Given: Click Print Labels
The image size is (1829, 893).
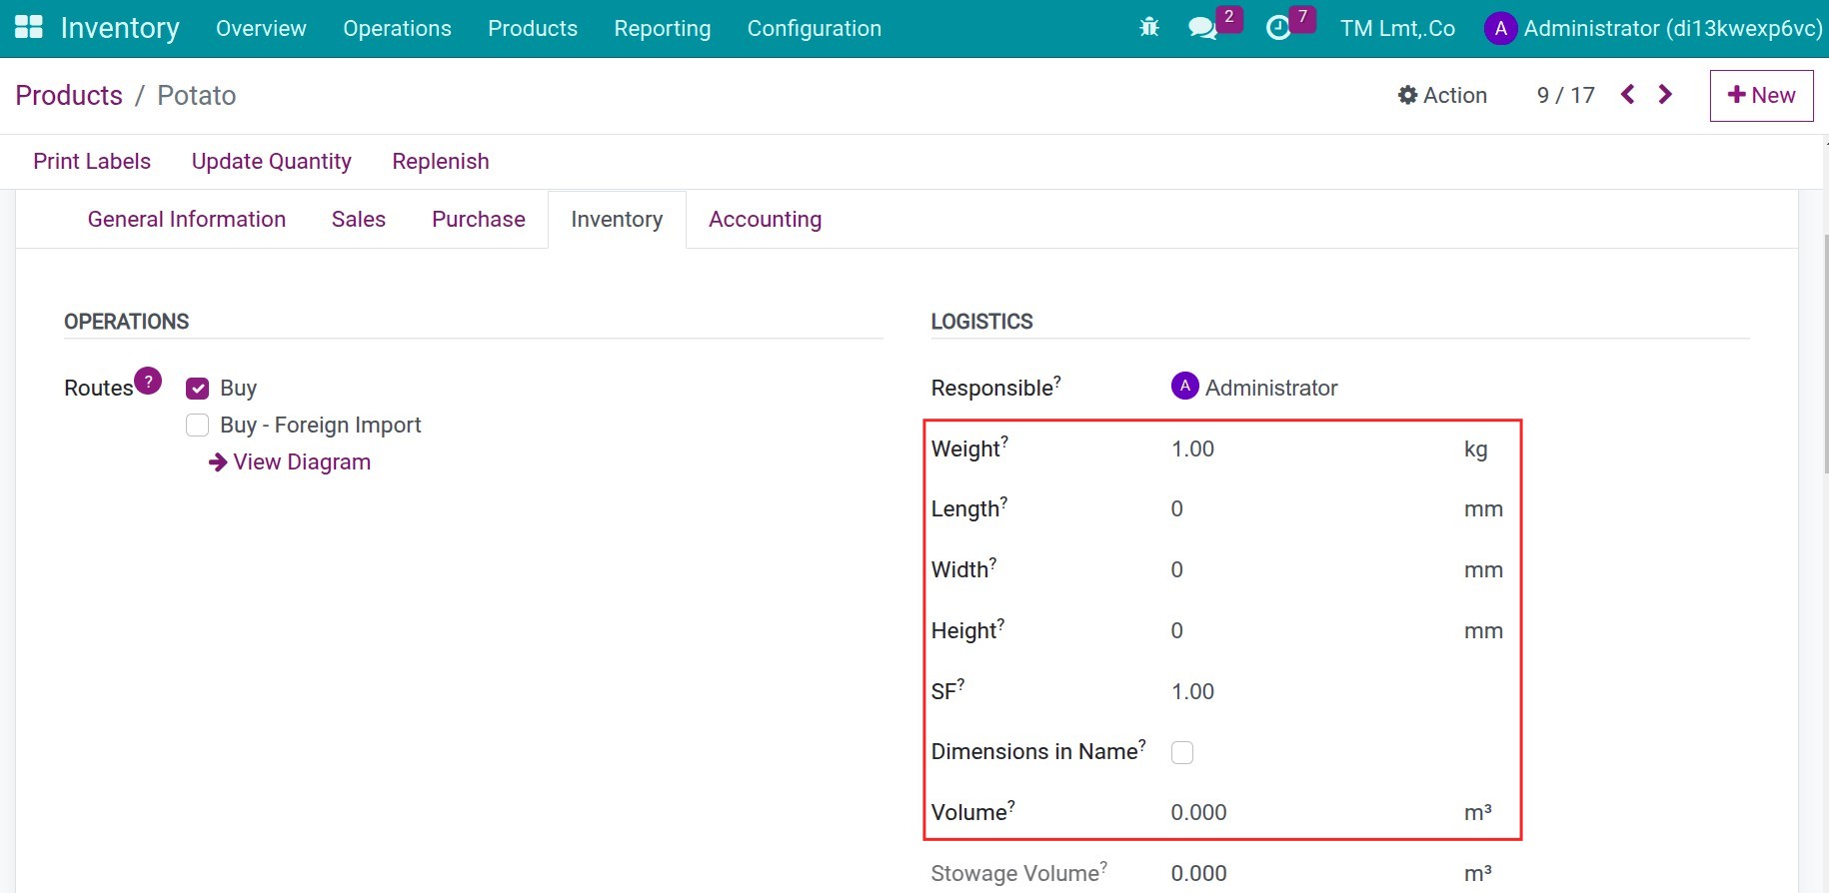Looking at the screenshot, I should coord(92,161).
